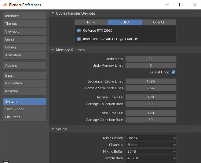Image resolution: width=201 pixels, height=163 pixels.
Task: Grab the Sound panel grip handle
Action: tap(197, 129)
